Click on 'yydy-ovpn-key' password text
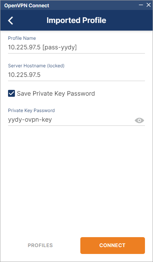The height and width of the screenshot is (262, 153). (x=30, y=120)
